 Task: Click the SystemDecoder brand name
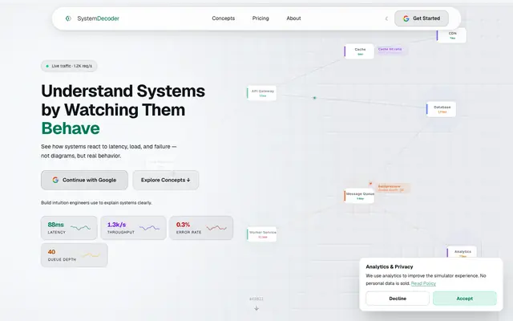click(98, 18)
